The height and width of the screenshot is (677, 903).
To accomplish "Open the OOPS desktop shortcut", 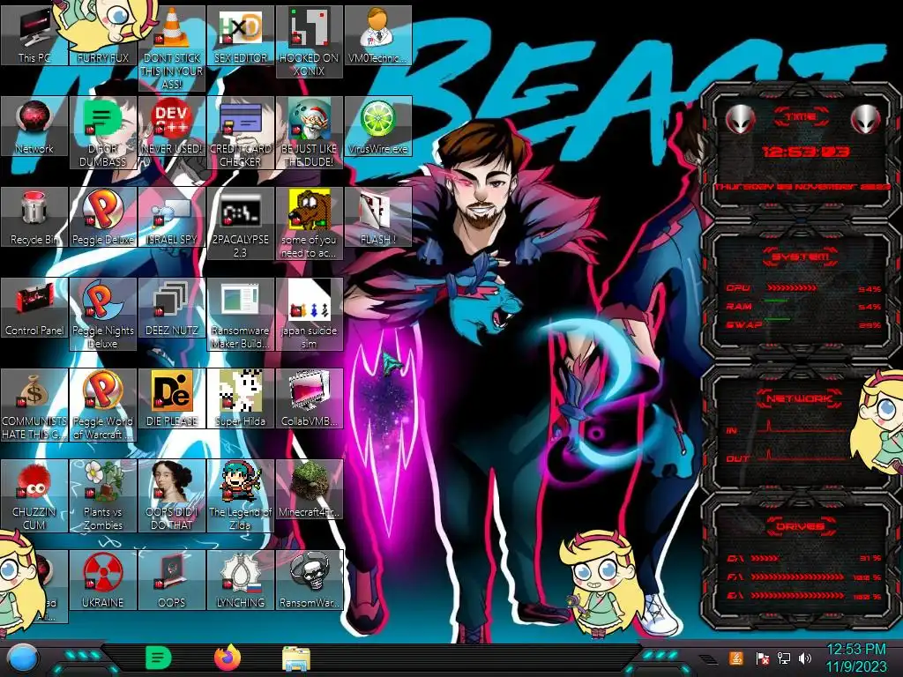I will point(172,581).
